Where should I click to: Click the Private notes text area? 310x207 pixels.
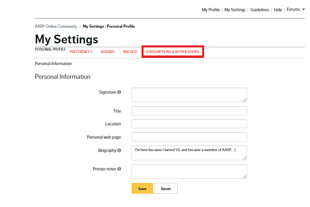point(189,172)
